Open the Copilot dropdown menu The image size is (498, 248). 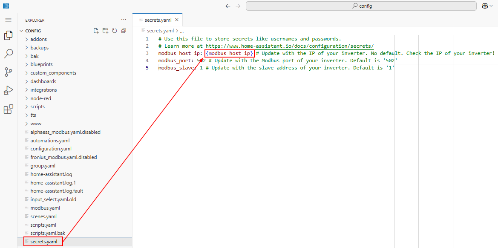pyautogui.click(x=487, y=6)
